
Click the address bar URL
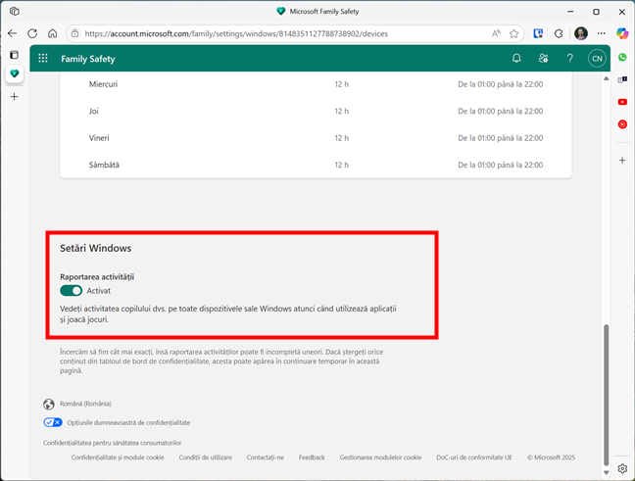(236, 33)
